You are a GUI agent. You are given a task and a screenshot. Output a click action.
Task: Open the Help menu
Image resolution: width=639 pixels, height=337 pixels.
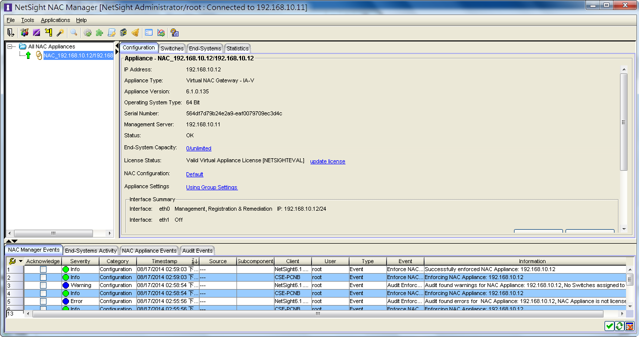pos(81,20)
